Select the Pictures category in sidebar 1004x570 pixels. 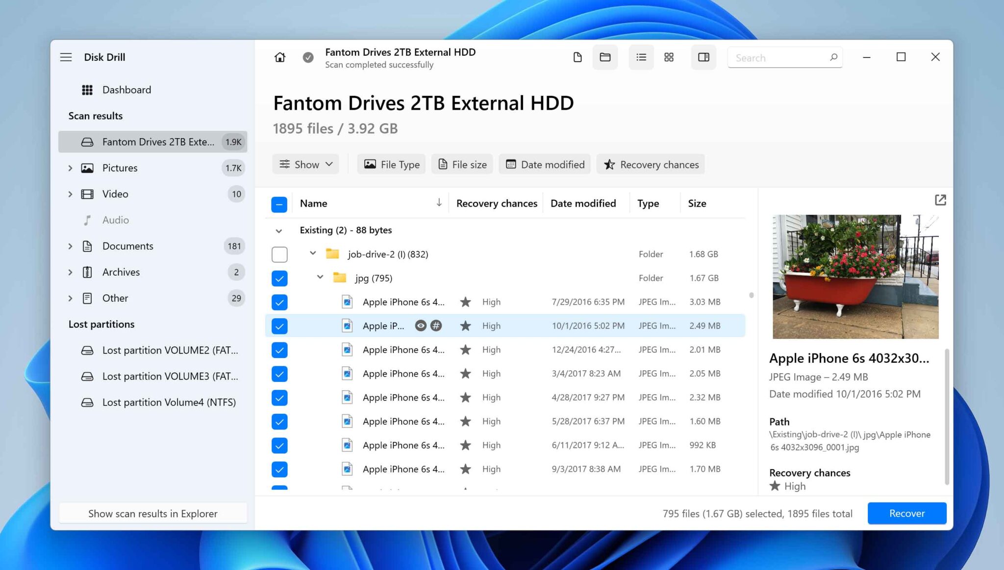point(120,167)
